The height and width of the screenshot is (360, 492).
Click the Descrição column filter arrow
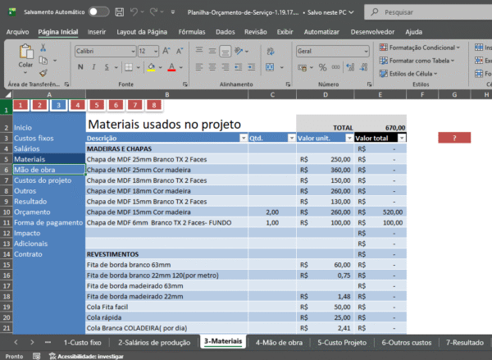[x=244, y=138]
